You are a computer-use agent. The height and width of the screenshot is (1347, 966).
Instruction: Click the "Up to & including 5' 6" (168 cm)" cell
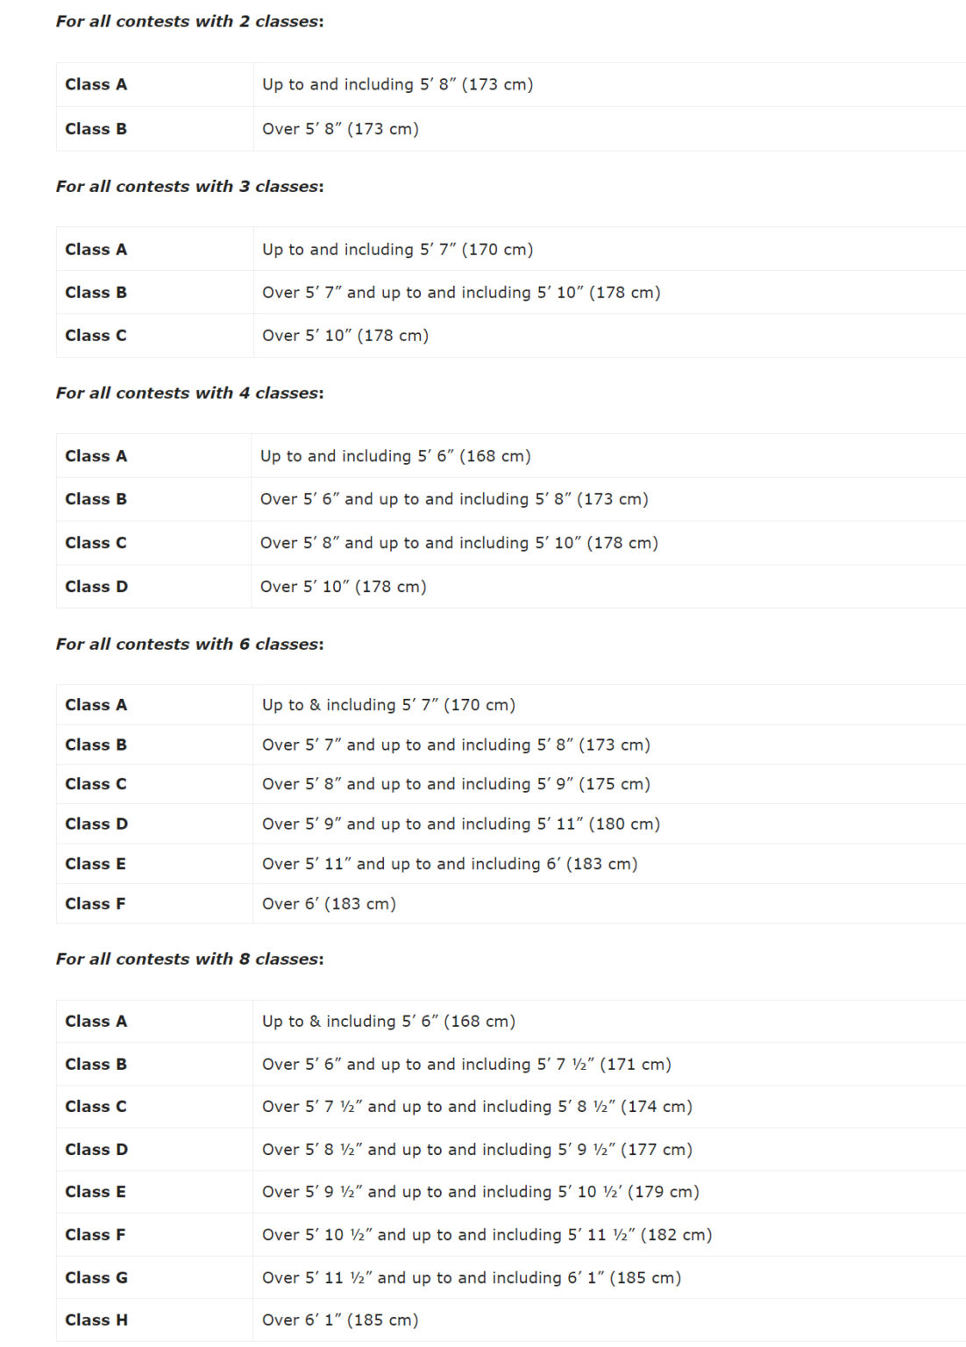pos(388,1022)
